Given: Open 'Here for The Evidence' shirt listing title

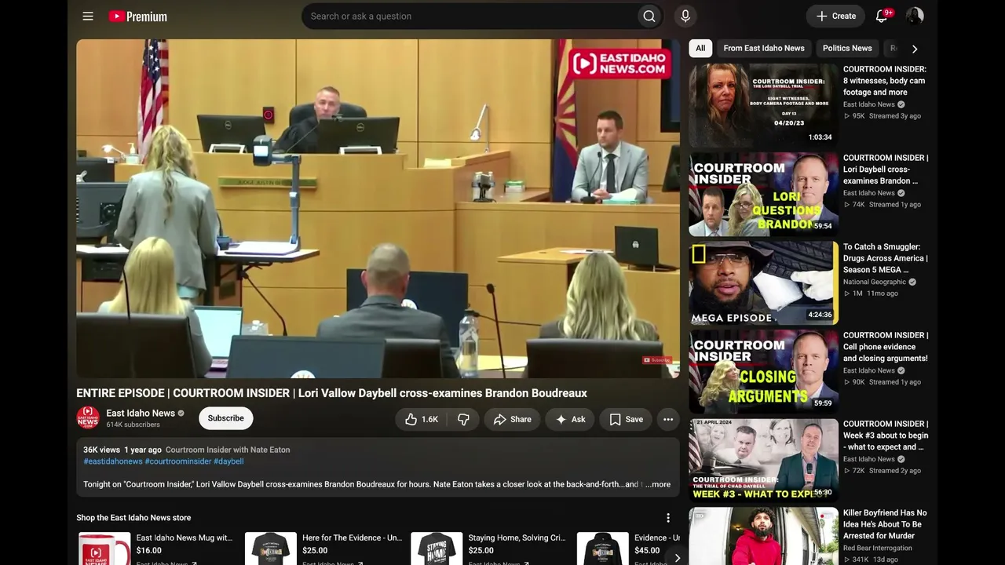Looking at the screenshot, I should 352,538.
